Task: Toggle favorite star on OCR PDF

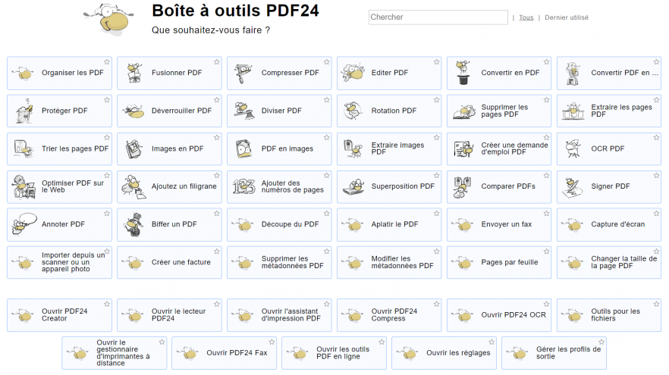Action: click(657, 138)
